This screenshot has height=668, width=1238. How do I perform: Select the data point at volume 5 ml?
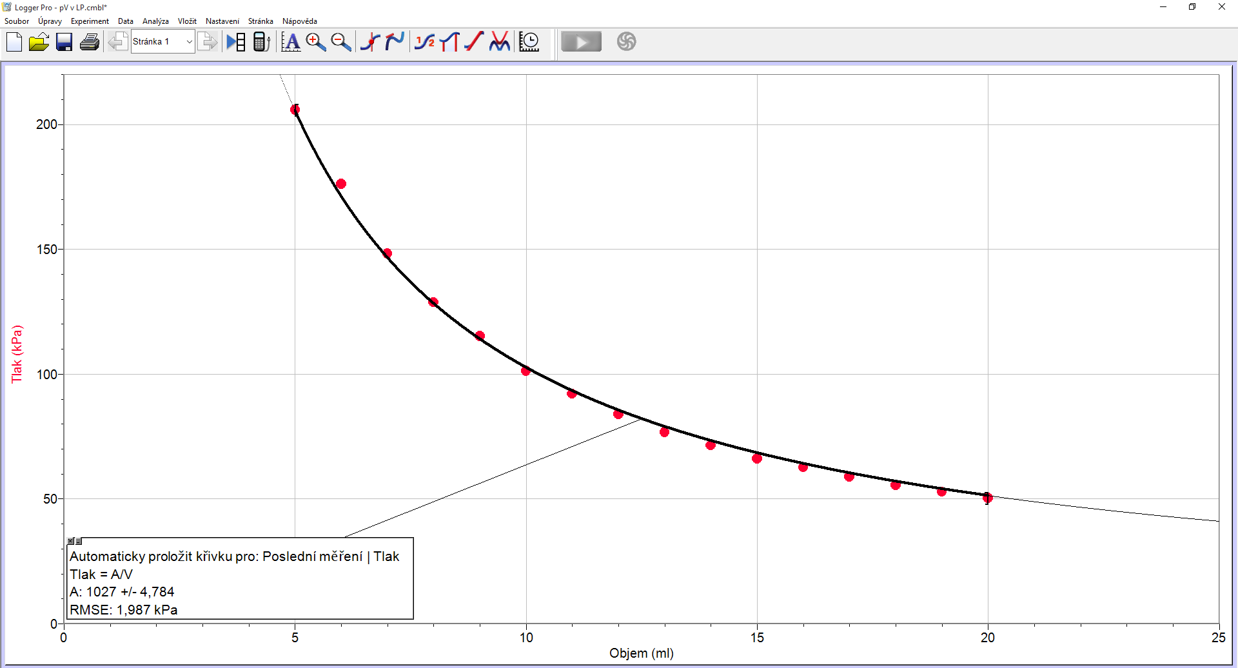click(295, 110)
